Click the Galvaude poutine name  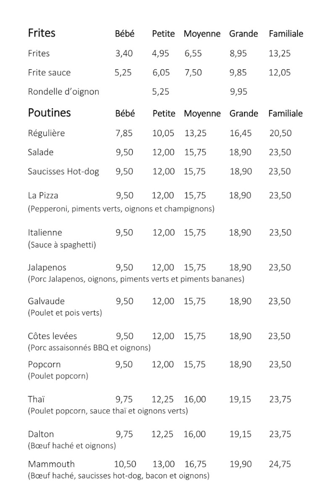(x=46, y=301)
